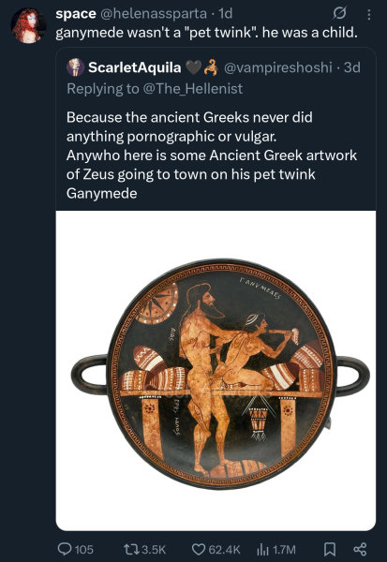Like the post with 62.4K likes
387x562 pixels.
[x=216, y=549]
